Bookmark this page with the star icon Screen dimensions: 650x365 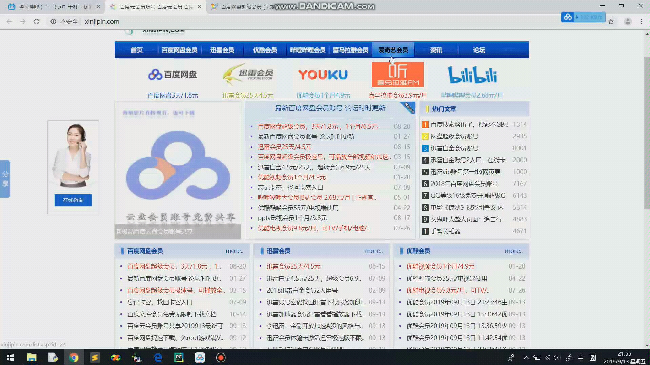coord(611,21)
